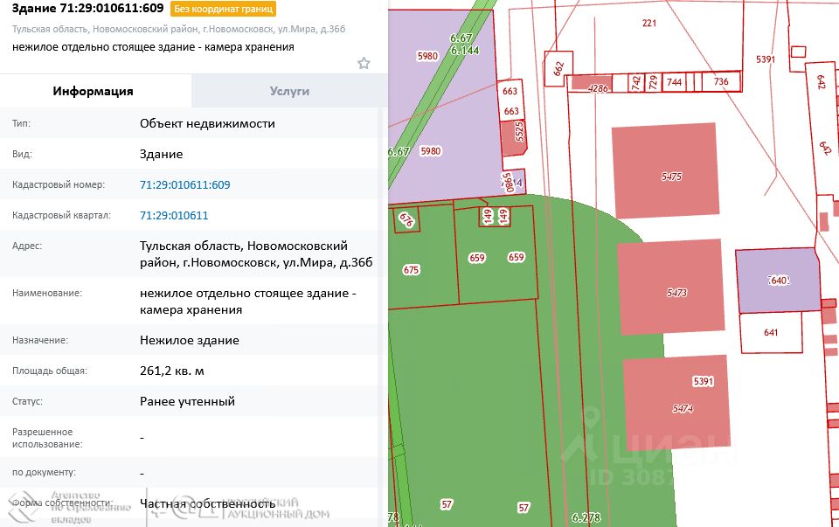The width and height of the screenshot is (839, 527).
Task: Click the gray address line under the header
Action: [x=178, y=29]
